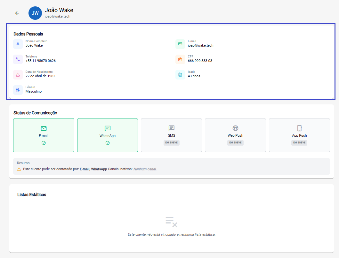Select the SMS channel card
This screenshot has height=258, width=339.
click(x=171, y=135)
